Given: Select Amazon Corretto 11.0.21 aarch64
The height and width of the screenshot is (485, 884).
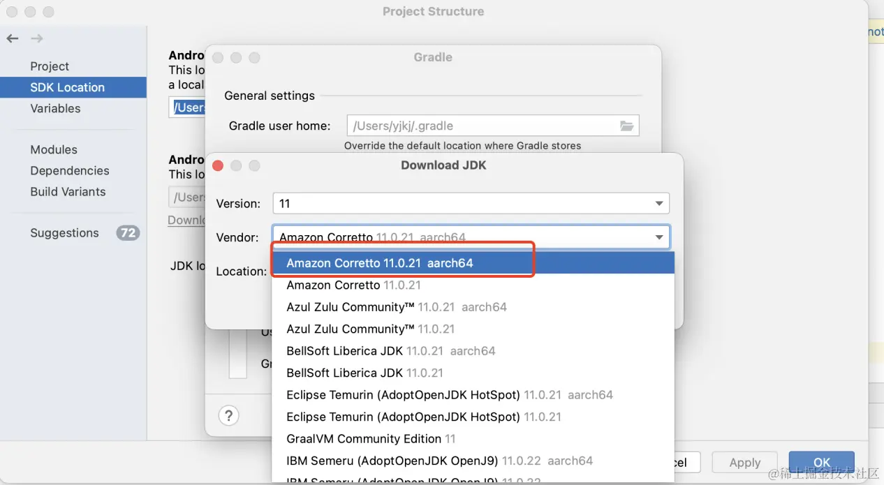Looking at the screenshot, I should (x=380, y=263).
